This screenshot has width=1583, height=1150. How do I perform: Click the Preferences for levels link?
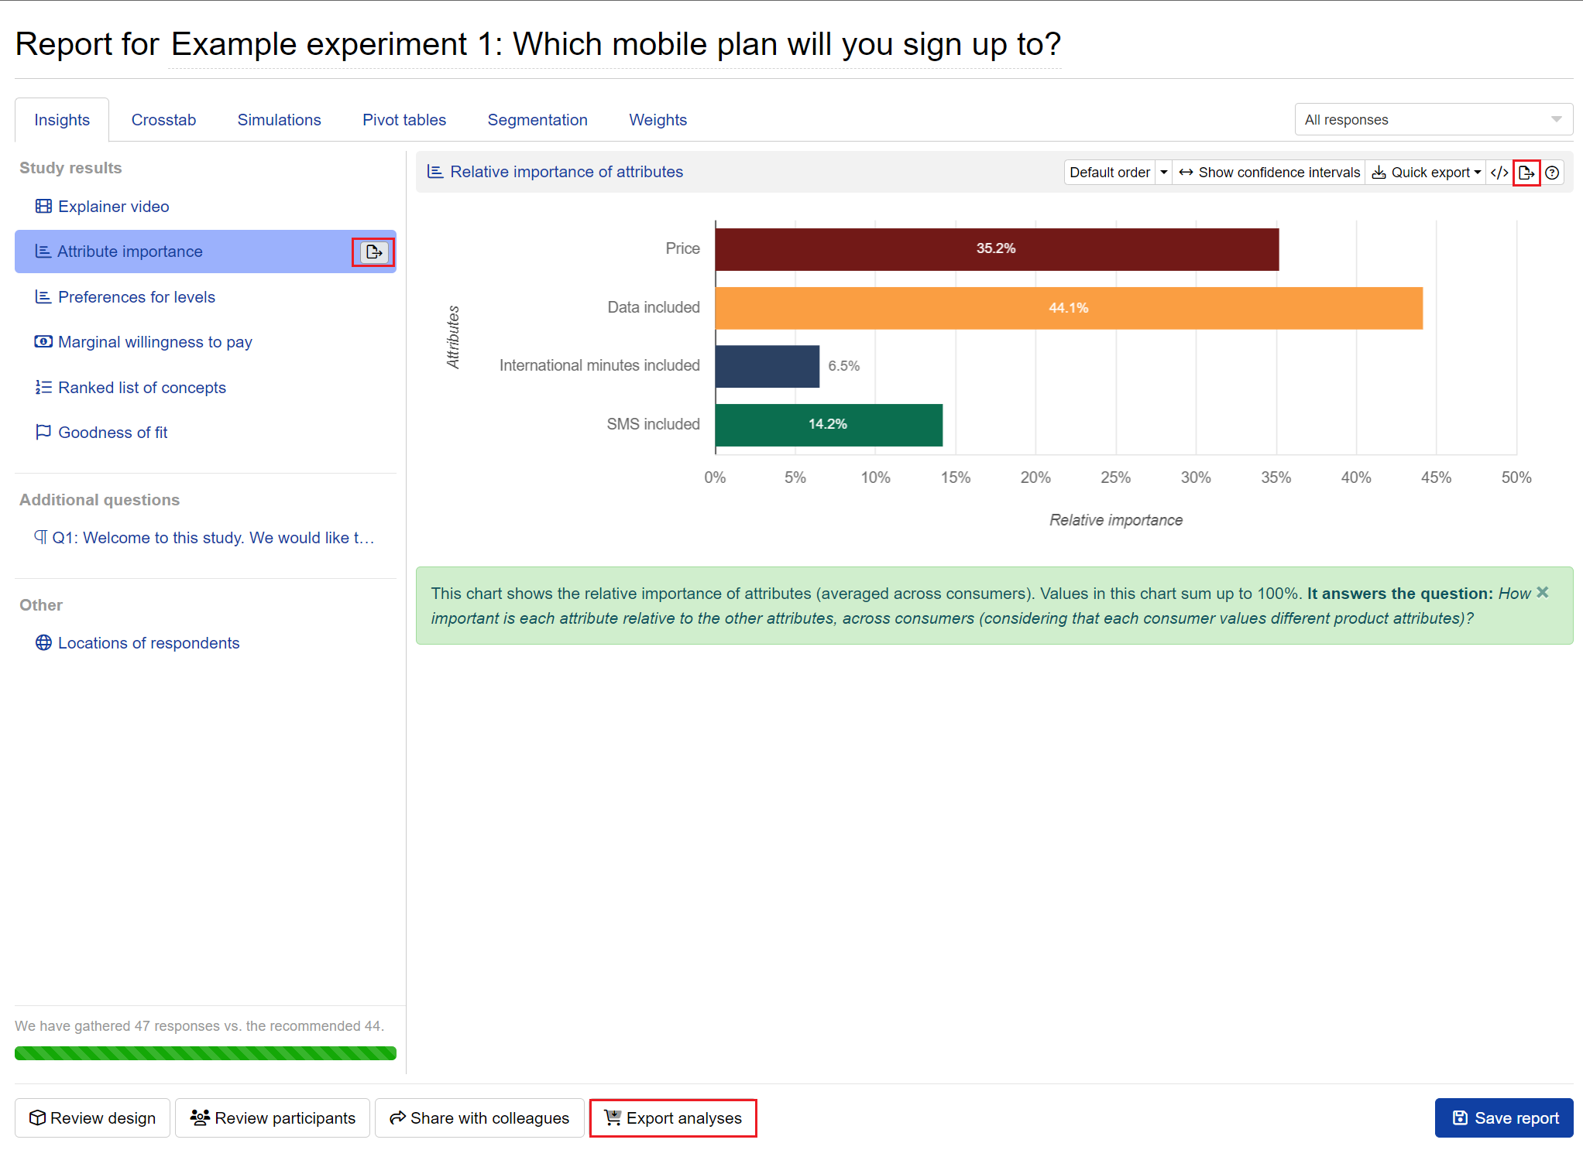coord(138,297)
